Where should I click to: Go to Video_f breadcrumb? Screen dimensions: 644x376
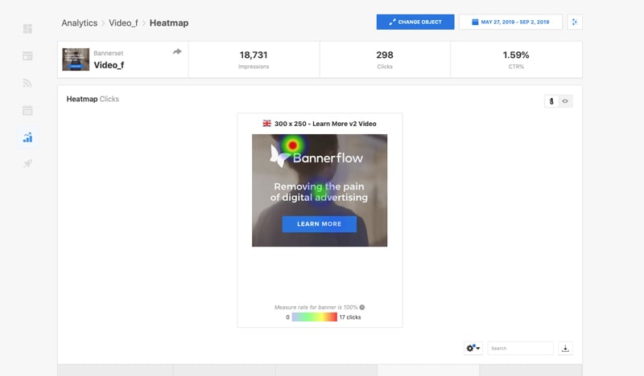point(123,23)
